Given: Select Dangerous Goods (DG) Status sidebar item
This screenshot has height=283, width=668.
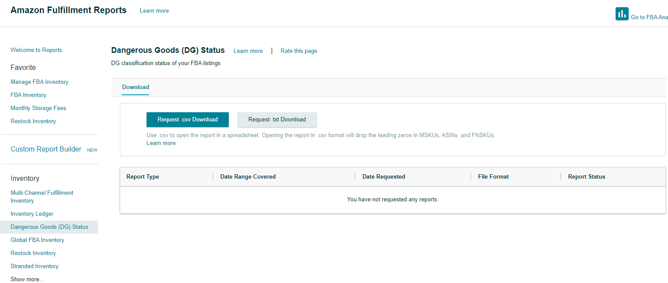Looking at the screenshot, I should pos(49,227).
